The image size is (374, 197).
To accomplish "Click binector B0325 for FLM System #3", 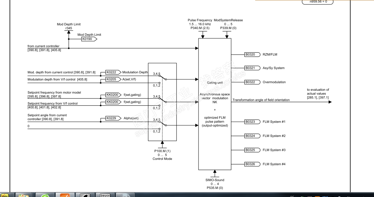I will pyautogui.click(x=252, y=150).
